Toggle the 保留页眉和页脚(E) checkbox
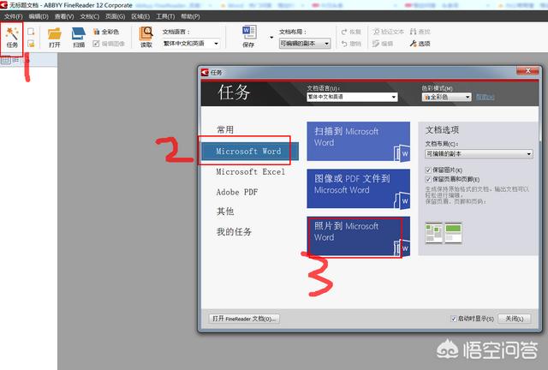 428,179
